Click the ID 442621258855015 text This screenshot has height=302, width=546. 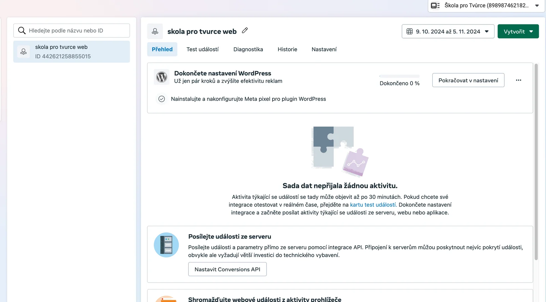point(63,57)
